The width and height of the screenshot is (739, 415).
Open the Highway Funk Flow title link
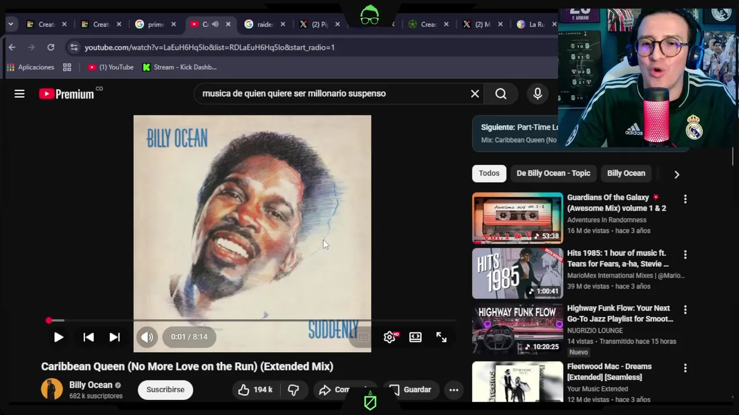(x=620, y=314)
